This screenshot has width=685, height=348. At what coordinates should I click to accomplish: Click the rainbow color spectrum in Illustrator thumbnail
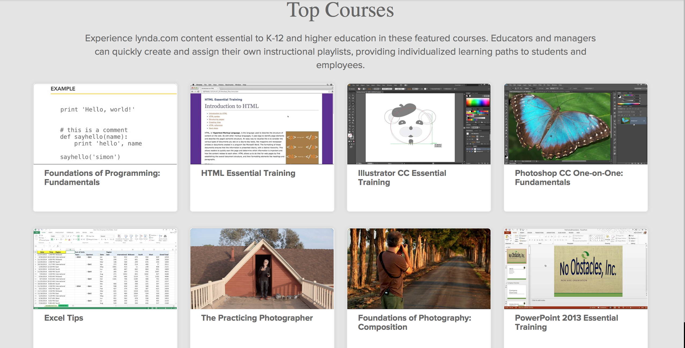478,102
